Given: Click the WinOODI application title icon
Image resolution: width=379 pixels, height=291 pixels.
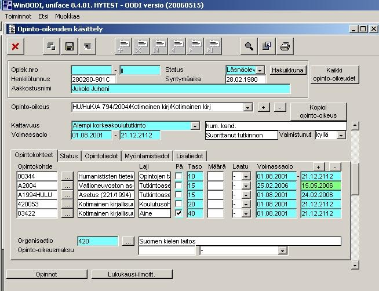Looking at the screenshot, I should [x=8, y=5].
